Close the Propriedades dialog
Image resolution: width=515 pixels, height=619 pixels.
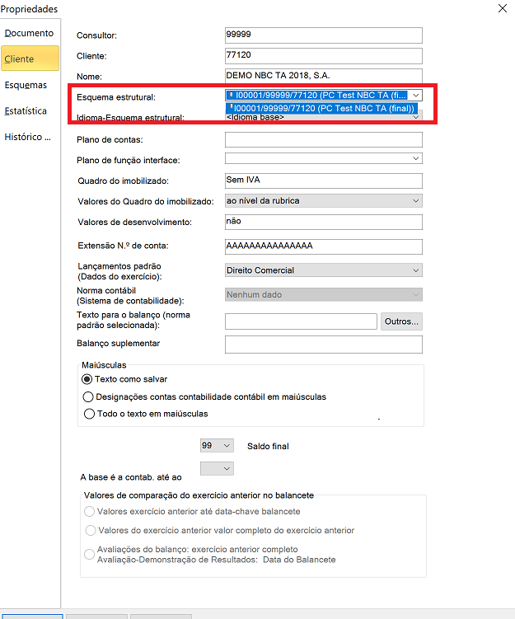(503, 8)
